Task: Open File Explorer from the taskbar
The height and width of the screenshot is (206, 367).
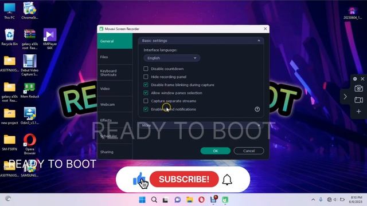Action: (x=190, y=200)
